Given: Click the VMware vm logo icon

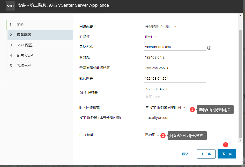Looking at the screenshot, I should click(10, 5).
